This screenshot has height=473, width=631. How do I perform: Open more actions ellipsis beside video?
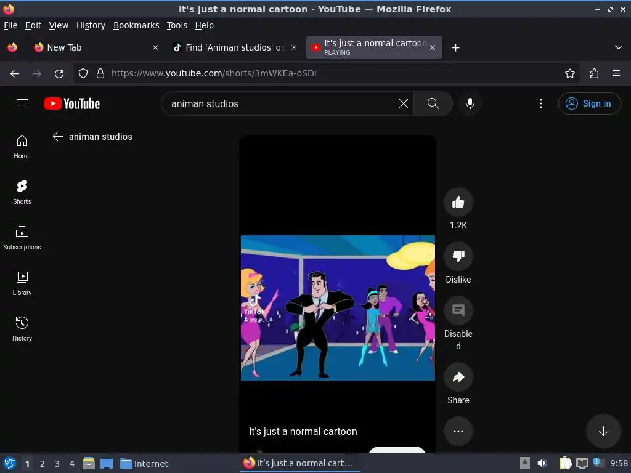point(458,431)
